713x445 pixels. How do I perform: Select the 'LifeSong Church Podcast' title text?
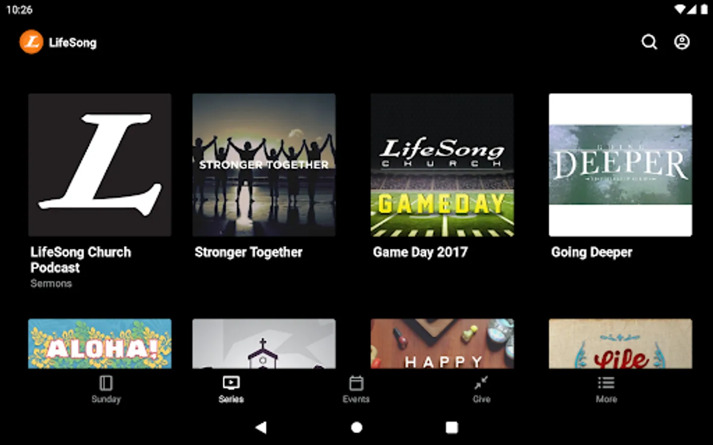[81, 260]
